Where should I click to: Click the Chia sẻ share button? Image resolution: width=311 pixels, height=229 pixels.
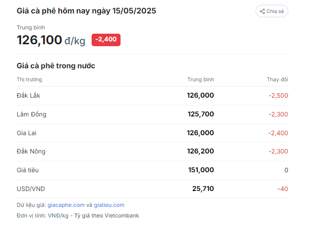point(272,11)
